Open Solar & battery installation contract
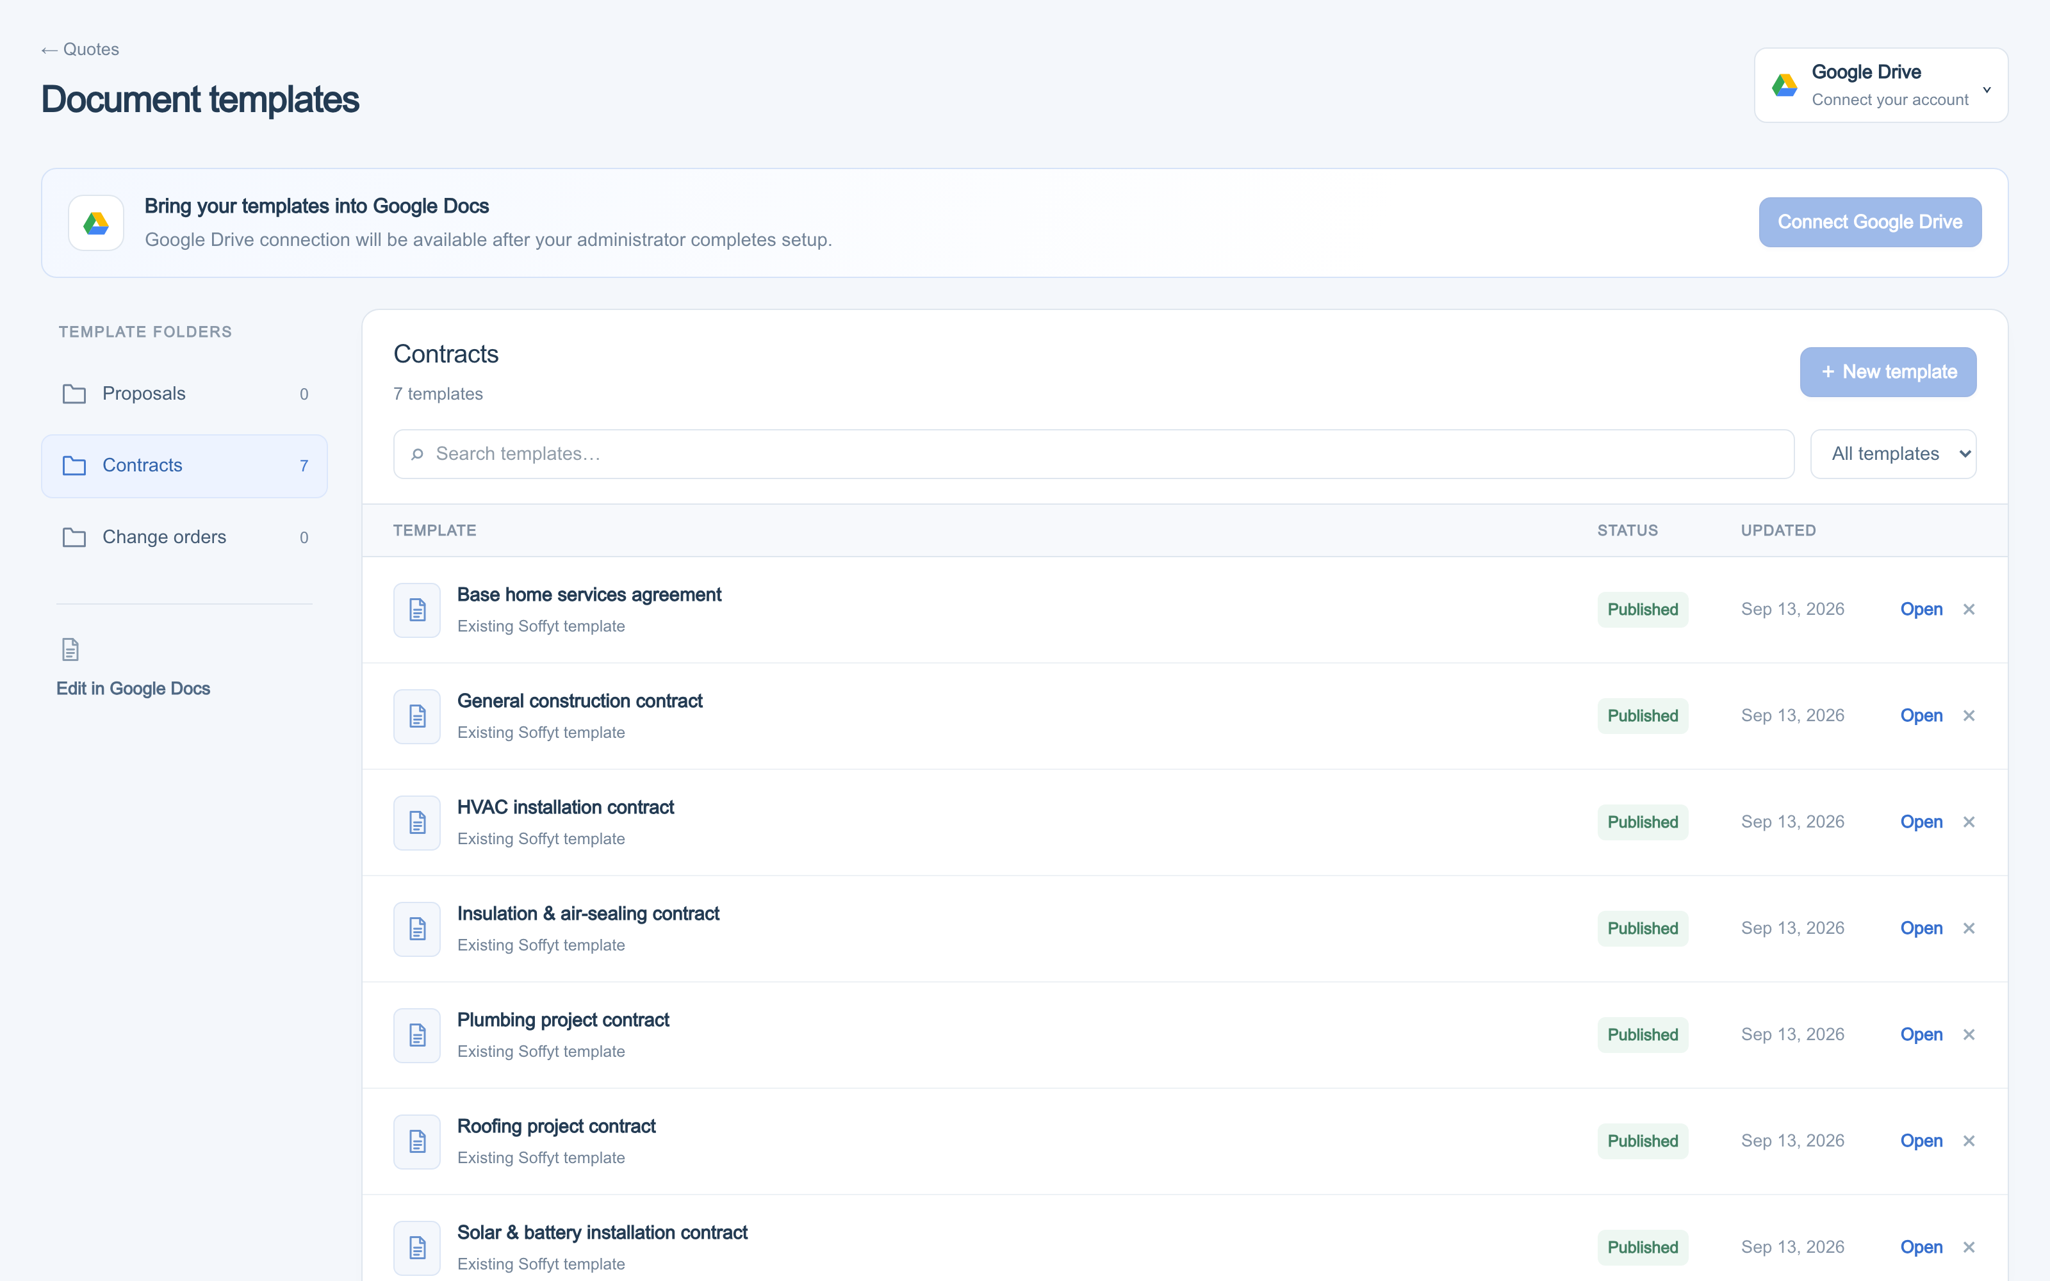The height and width of the screenshot is (1281, 2050). [x=1921, y=1248]
